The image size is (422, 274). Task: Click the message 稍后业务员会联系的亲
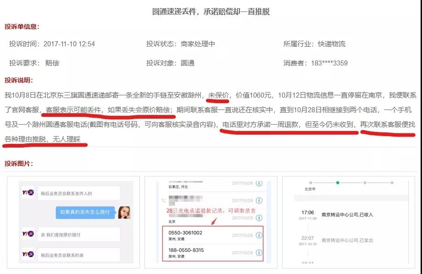pos(79,255)
